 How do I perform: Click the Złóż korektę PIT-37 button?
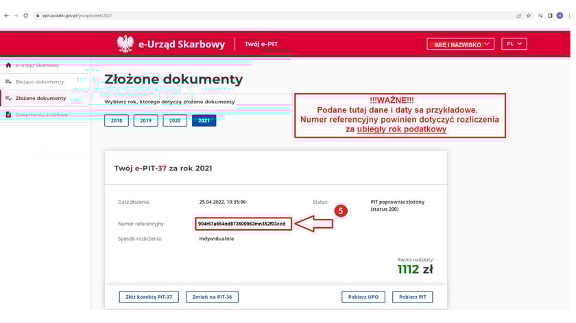point(149,297)
